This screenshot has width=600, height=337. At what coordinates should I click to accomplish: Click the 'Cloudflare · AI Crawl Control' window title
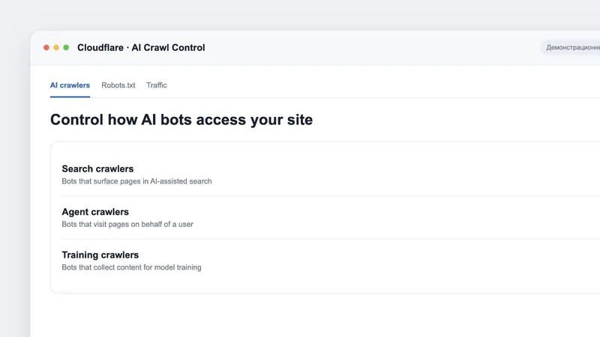point(141,48)
